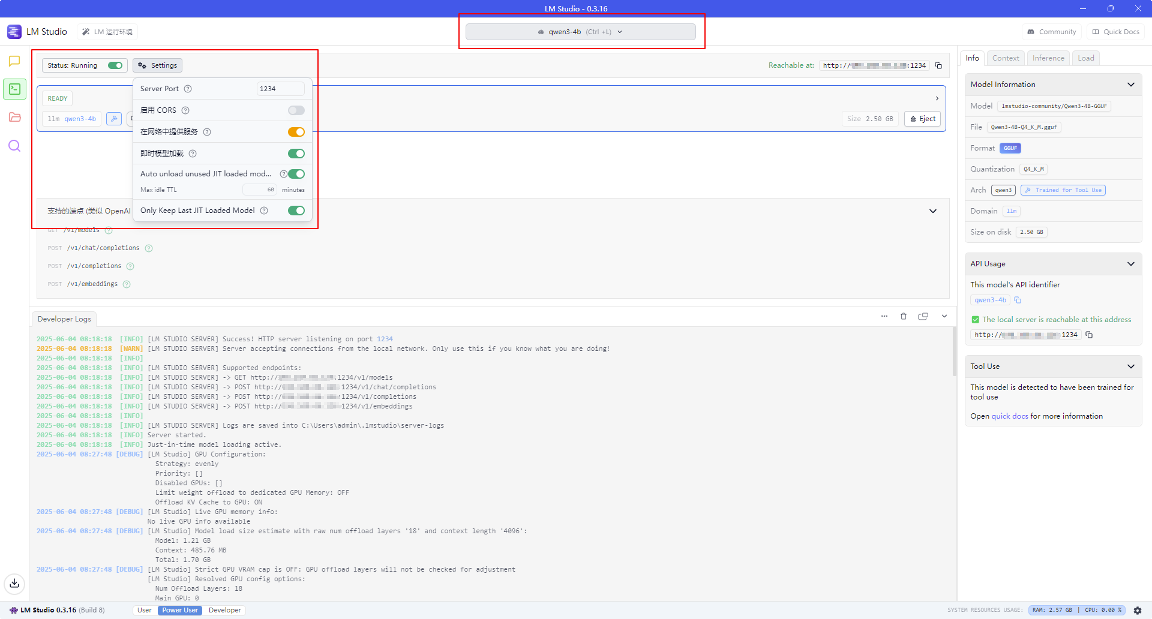Open the Developer terminal sidebar icon
The image size is (1152, 619).
[x=14, y=89]
